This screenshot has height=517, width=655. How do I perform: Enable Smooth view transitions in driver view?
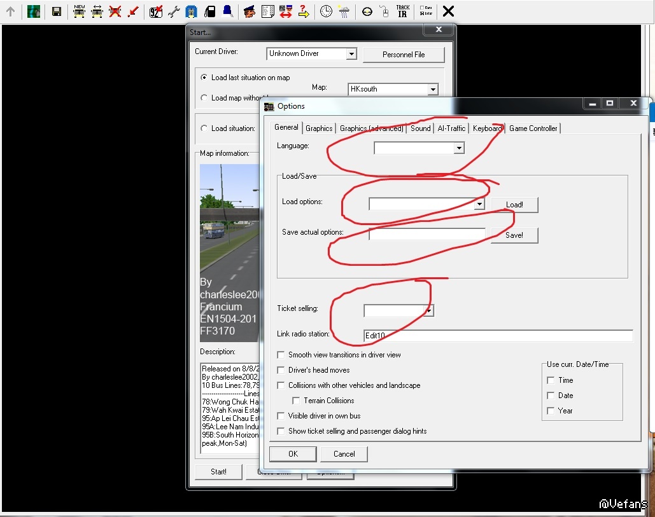coord(281,355)
